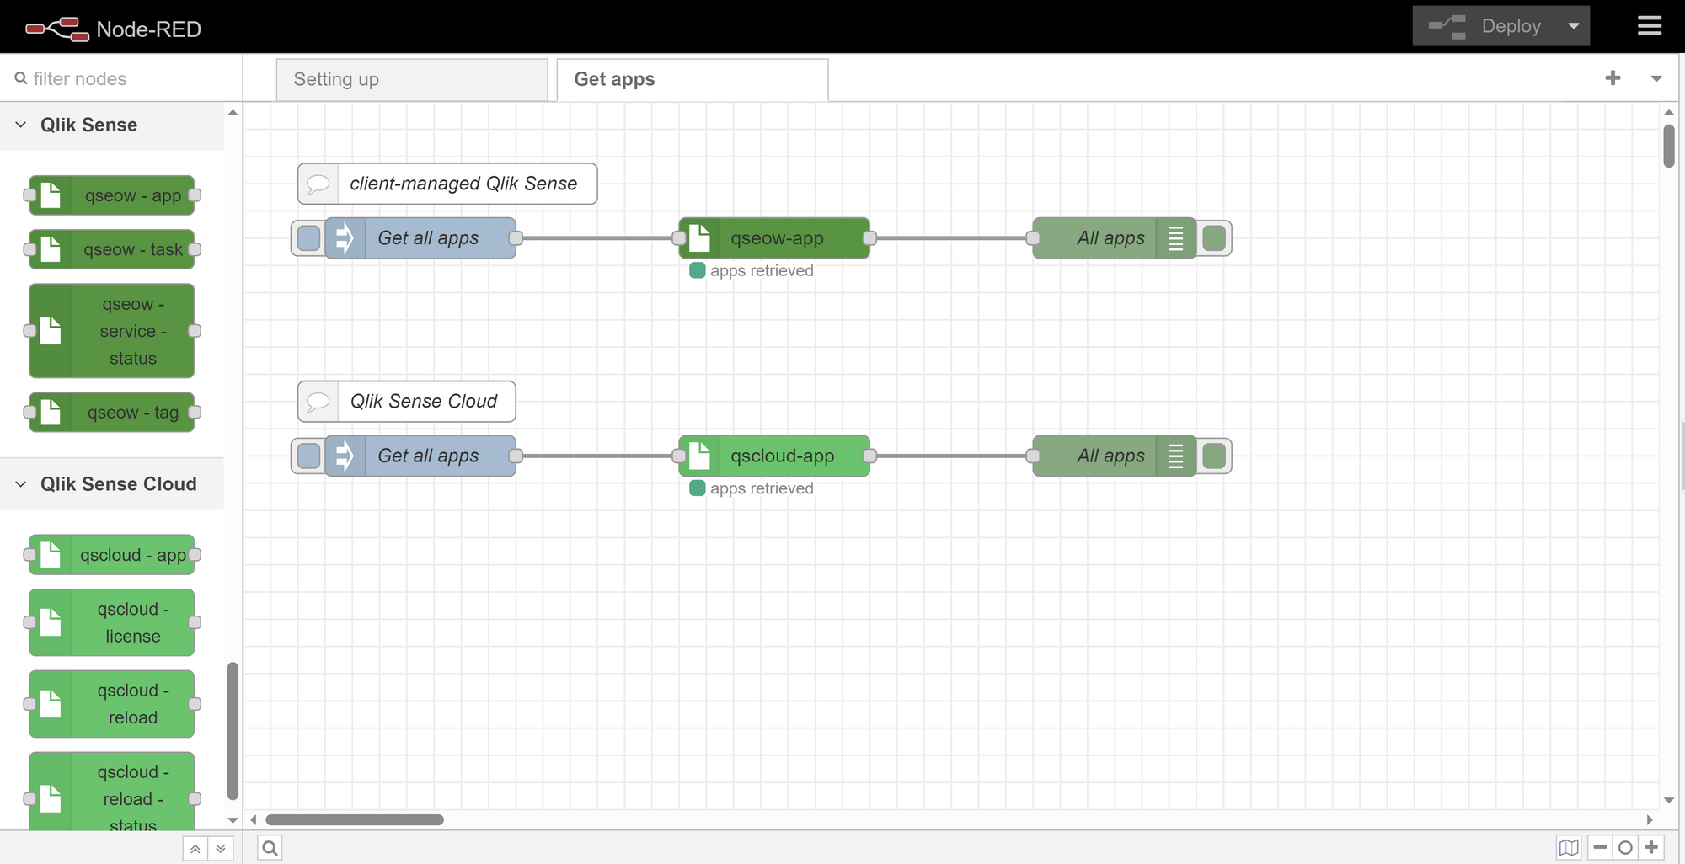Select the Get apps tab

[692, 79]
